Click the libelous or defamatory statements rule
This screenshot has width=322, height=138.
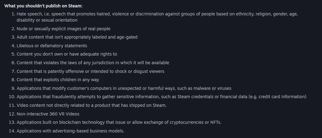click(52, 46)
